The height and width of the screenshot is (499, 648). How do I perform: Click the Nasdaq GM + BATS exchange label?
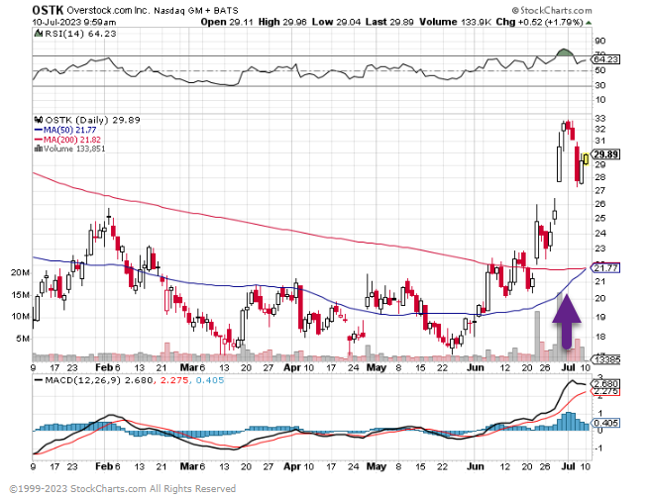tap(196, 11)
